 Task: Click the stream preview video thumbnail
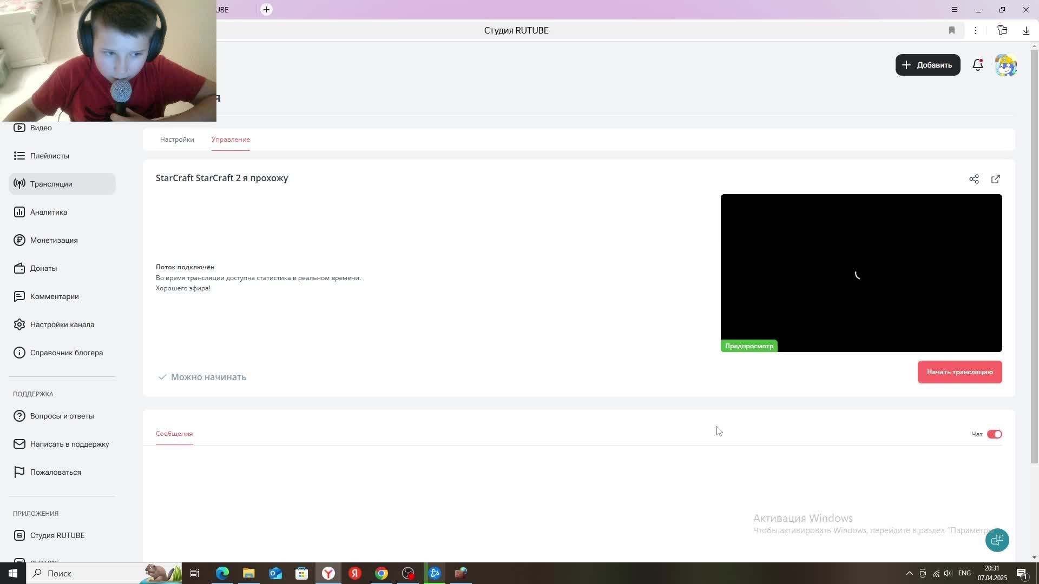(860, 273)
